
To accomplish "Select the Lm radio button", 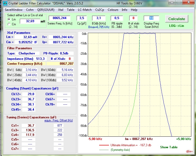I will (9, 19).
